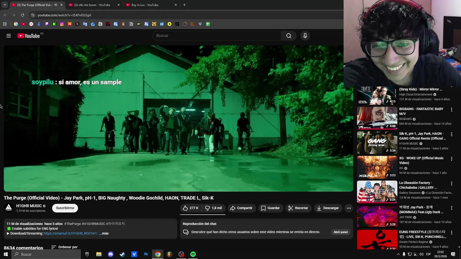The height and width of the screenshot is (259, 461).
Task: Reload the page
Action: pyautogui.click(x=22, y=15)
